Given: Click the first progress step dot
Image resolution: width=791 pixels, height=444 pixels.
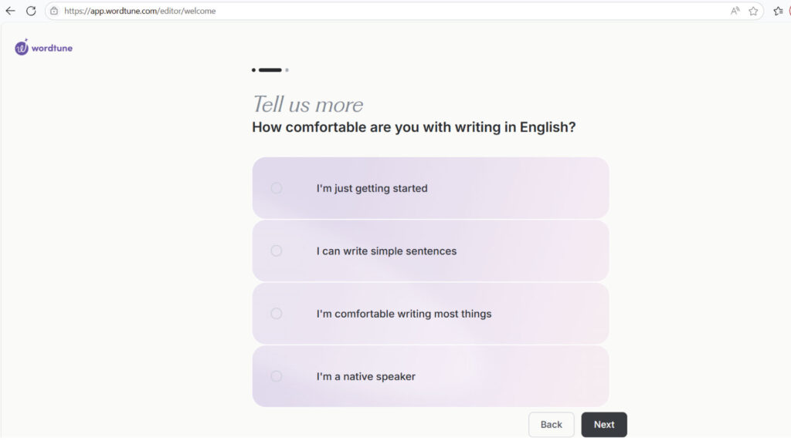Looking at the screenshot, I should pos(253,70).
